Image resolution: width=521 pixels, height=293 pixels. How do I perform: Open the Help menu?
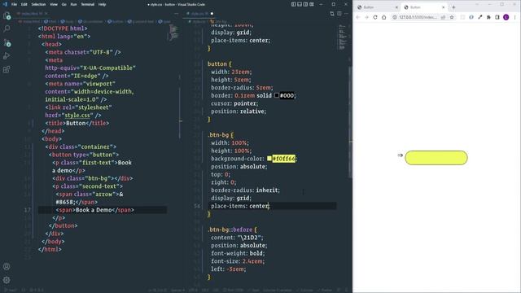click(102, 4)
